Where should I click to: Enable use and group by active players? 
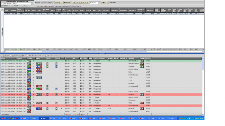click(x=36, y=6)
